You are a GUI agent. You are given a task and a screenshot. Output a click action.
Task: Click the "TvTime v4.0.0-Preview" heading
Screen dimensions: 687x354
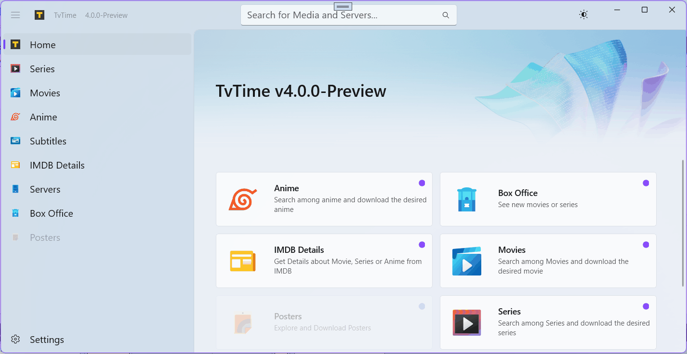click(x=301, y=91)
